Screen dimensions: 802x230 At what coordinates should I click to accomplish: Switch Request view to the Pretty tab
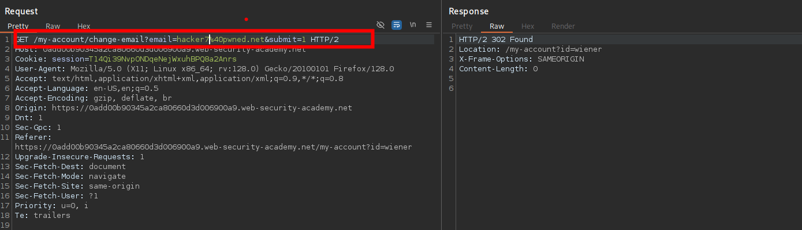(18, 26)
